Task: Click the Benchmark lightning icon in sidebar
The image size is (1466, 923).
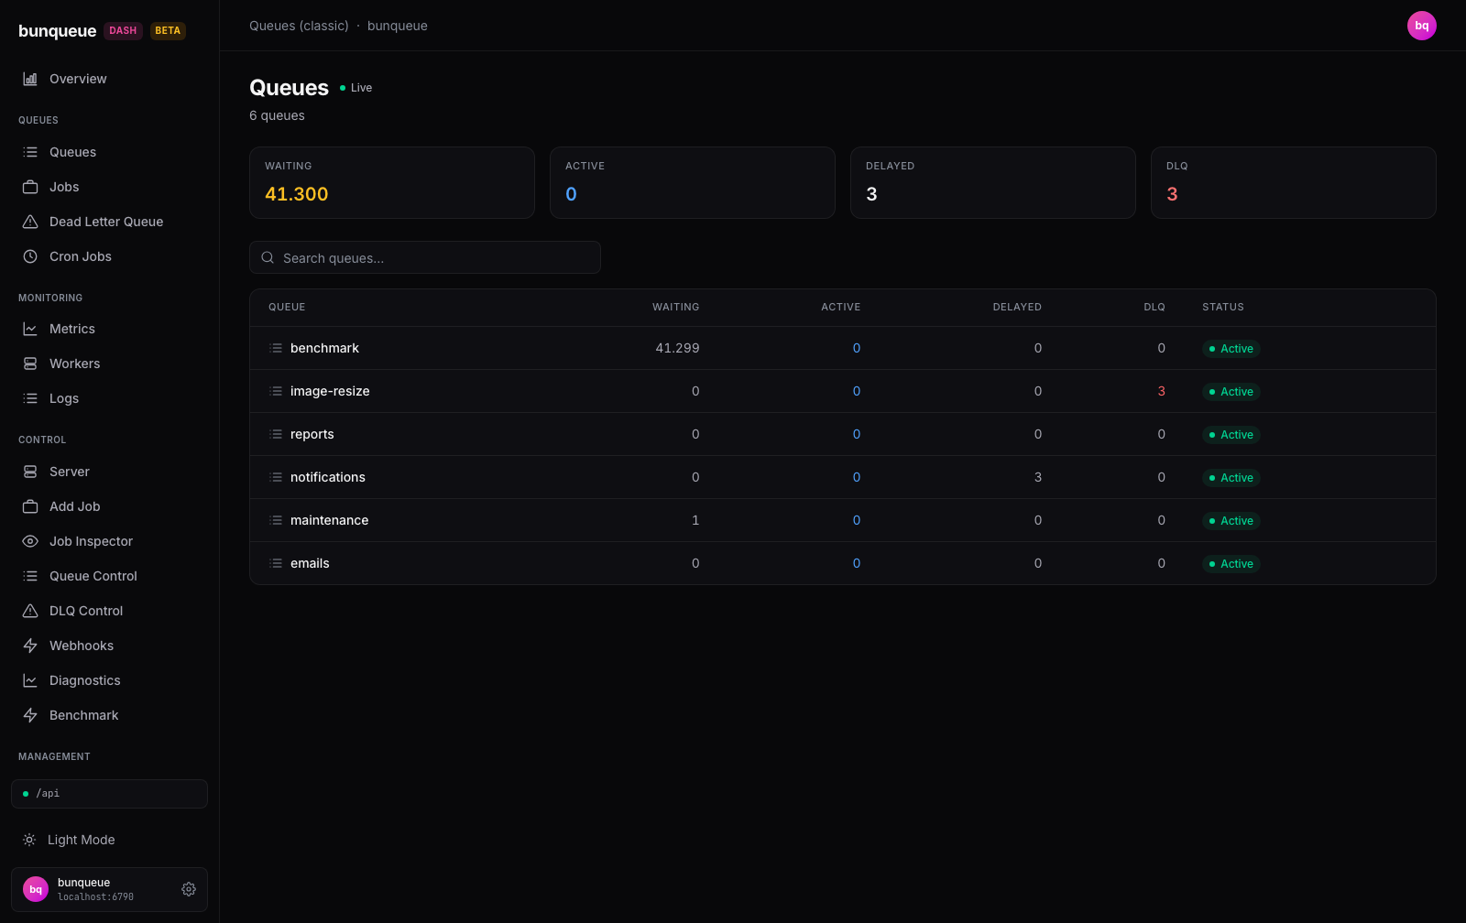Action: tap(30, 715)
